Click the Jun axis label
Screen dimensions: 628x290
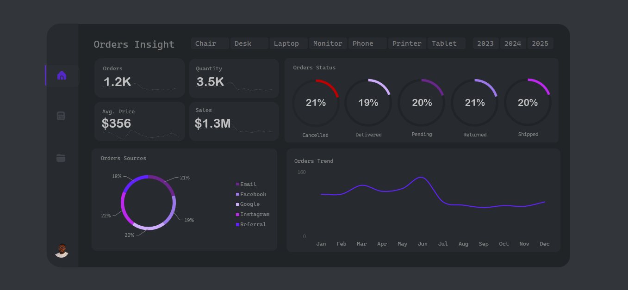[423, 244]
